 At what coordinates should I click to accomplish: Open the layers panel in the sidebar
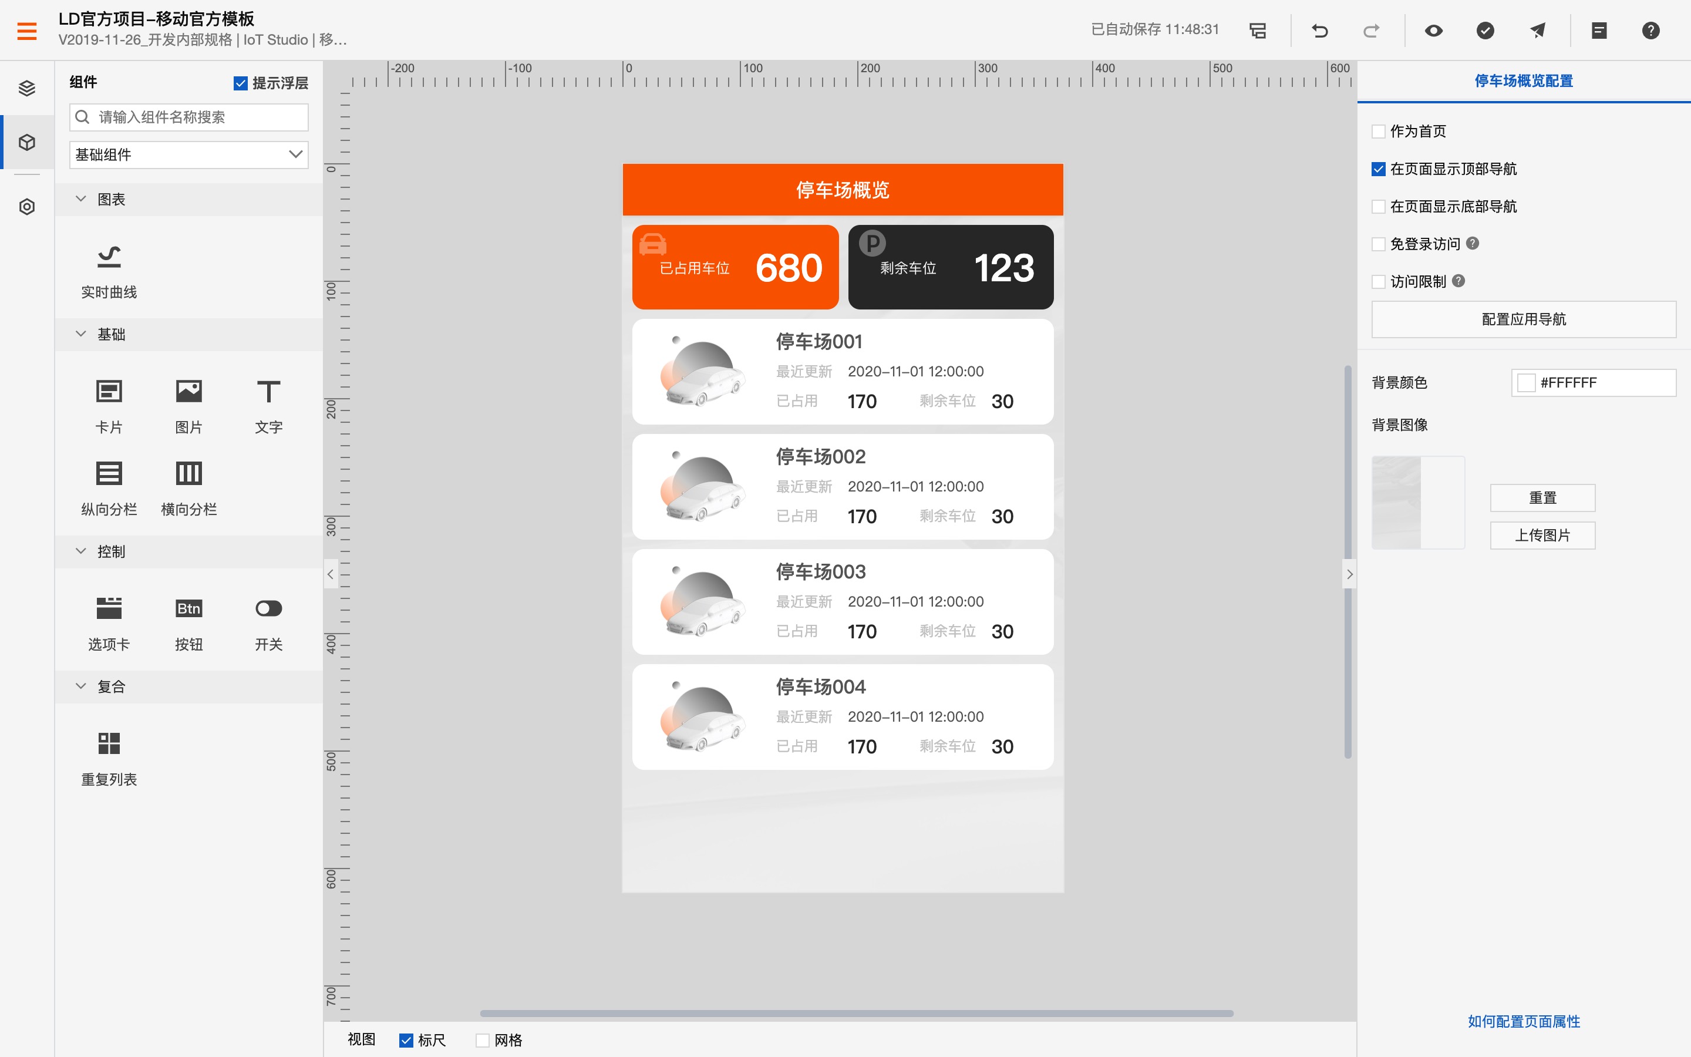coord(26,88)
